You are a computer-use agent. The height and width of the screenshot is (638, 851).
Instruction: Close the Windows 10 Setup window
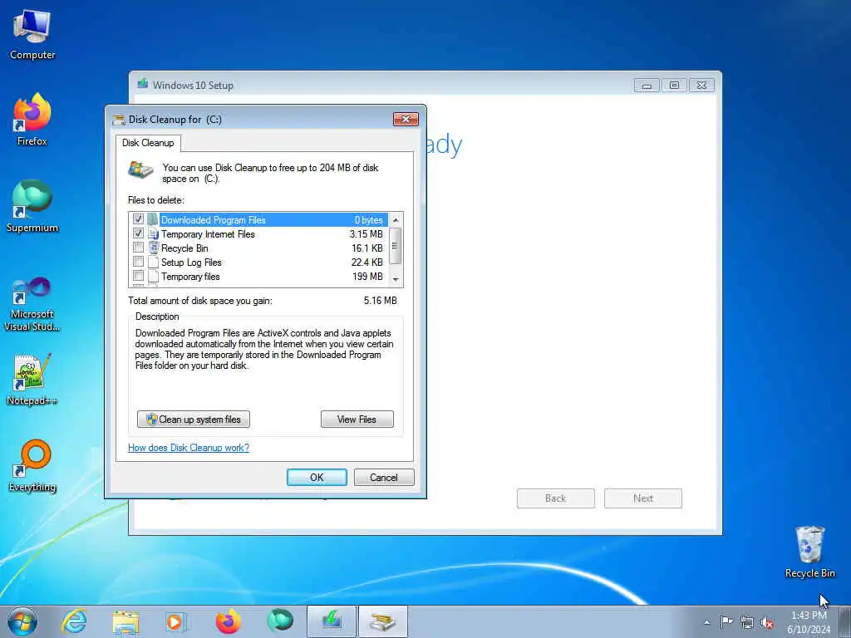pos(701,86)
